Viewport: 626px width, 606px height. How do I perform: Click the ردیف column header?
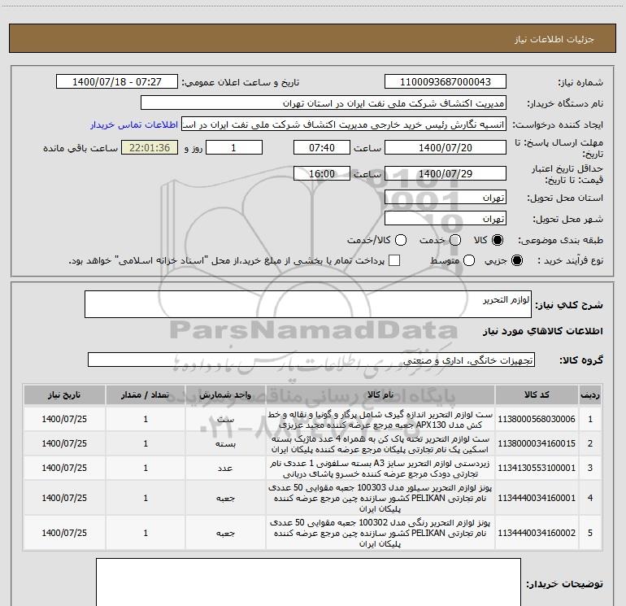click(x=590, y=395)
